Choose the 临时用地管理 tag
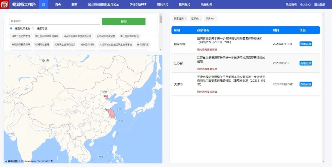Image resolution: width=332 pixels, height=167 pixels. click(x=42, y=45)
